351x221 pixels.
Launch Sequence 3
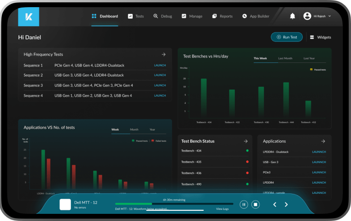coord(160,86)
